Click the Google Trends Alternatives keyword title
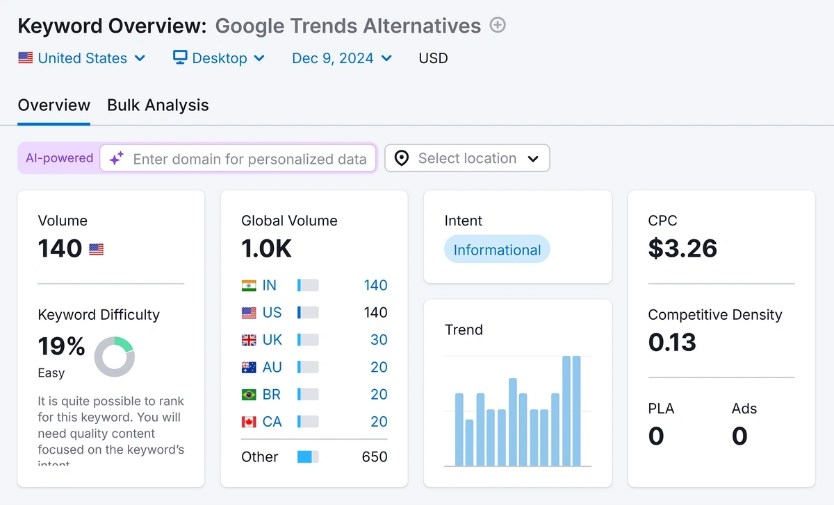The height and width of the screenshot is (505, 834). tap(348, 26)
